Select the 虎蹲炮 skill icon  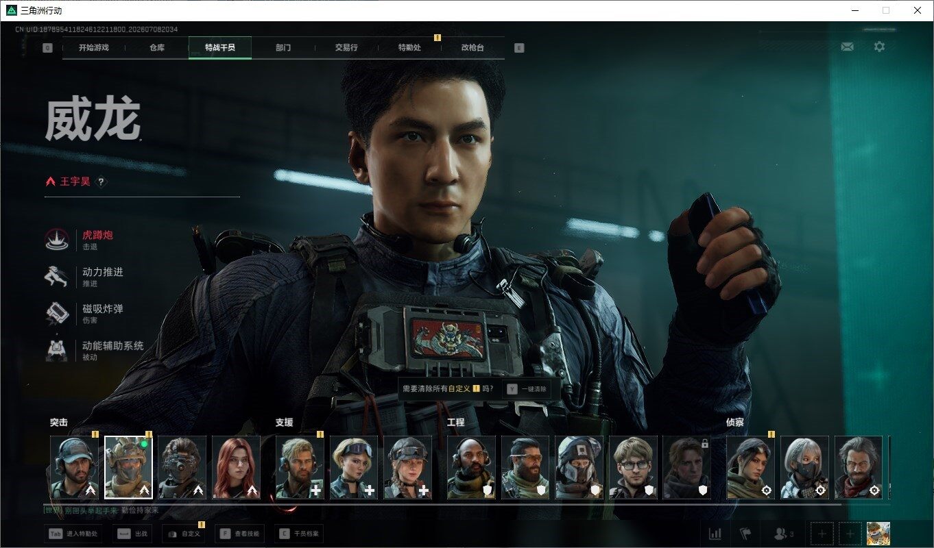pyautogui.click(x=56, y=240)
